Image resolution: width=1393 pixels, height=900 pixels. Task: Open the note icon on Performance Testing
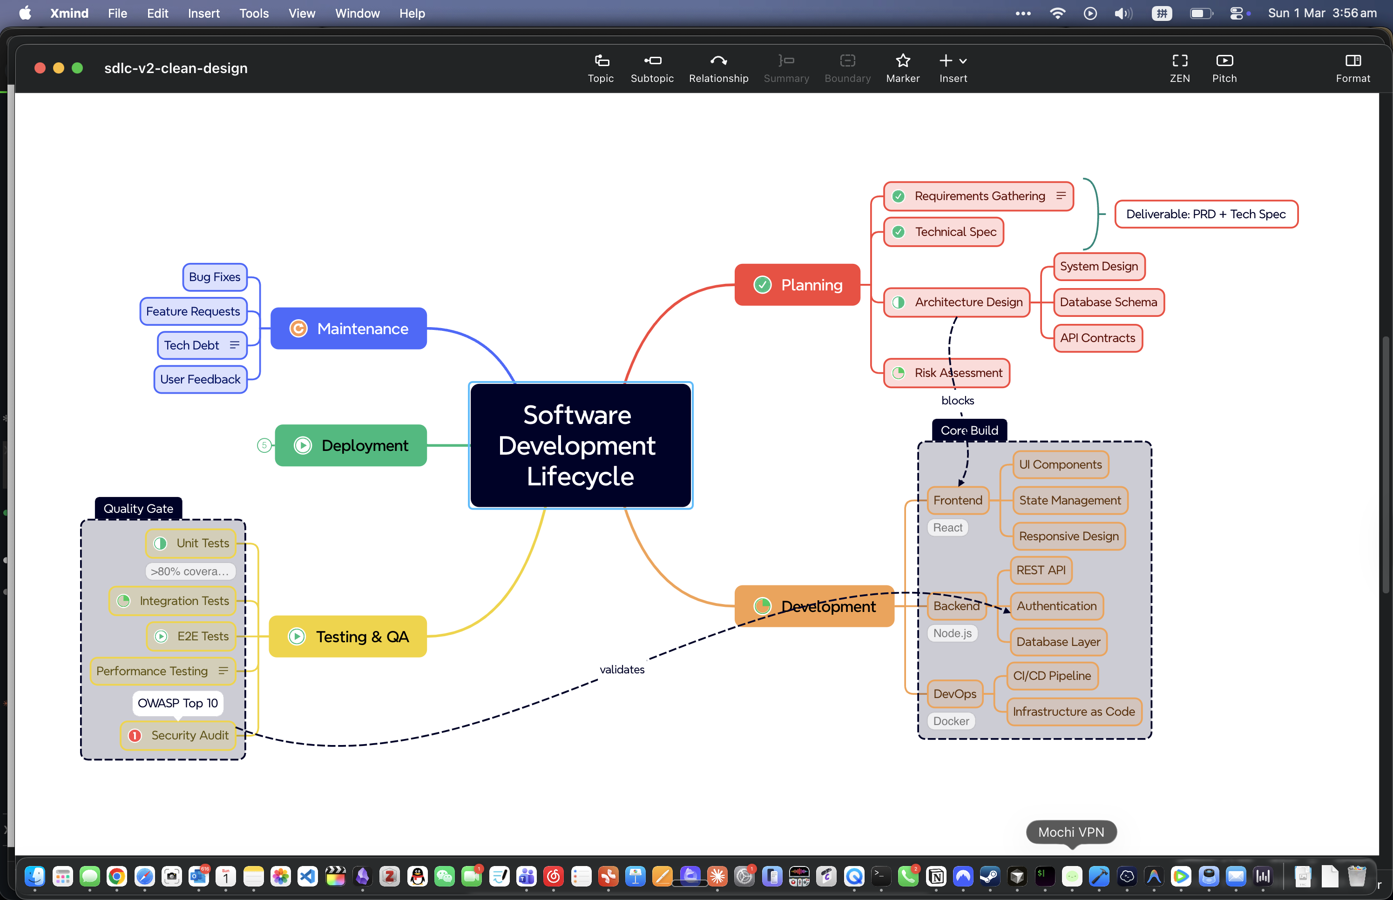[x=223, y=671]
